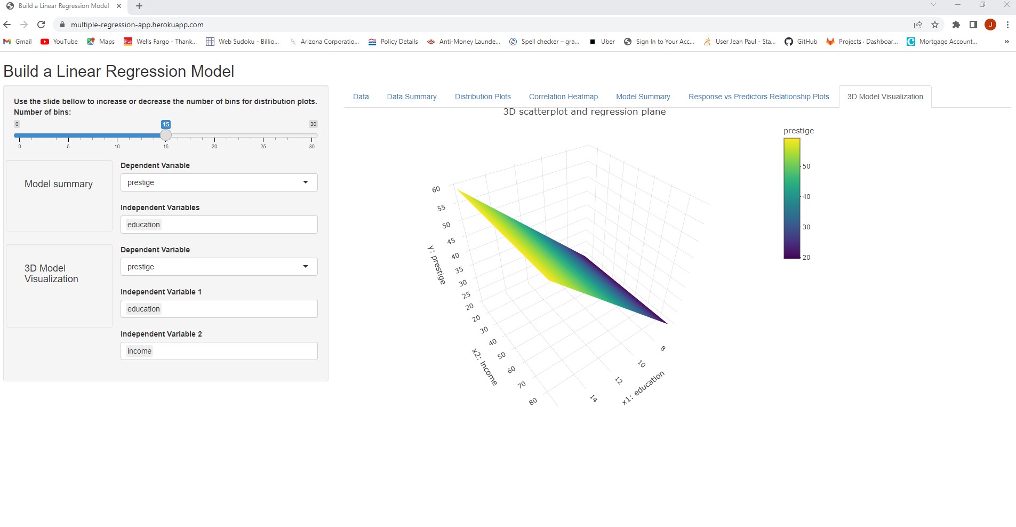1016x527 pixels.
Task: Open a new browser tab
Action: click(139, 6)
